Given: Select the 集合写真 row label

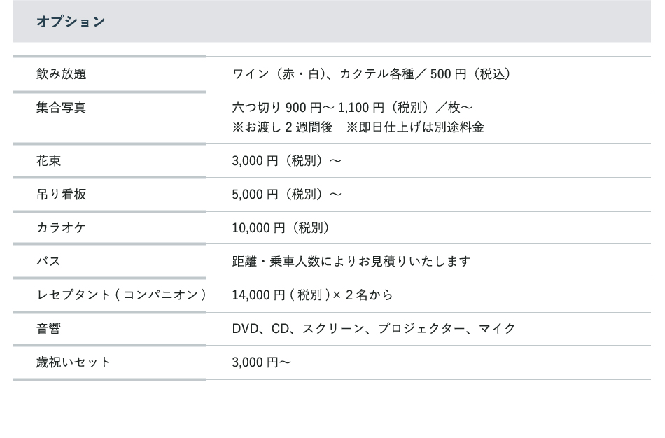Looking at the screenshot, I should point(62,108).
